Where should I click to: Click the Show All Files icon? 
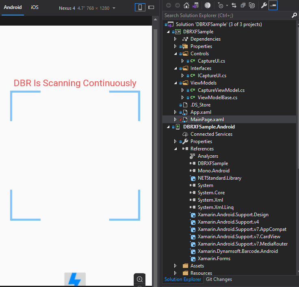coord(252,5)
